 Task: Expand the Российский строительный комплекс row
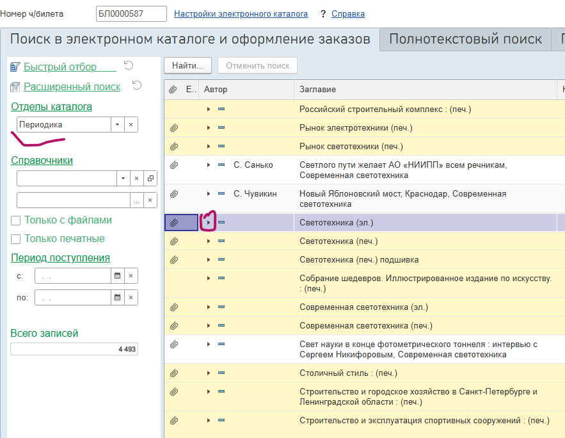208,109
